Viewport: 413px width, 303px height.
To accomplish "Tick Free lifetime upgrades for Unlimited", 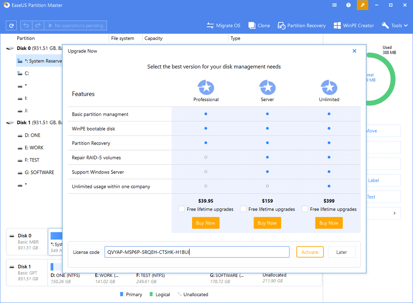I will tap(305, 209).
